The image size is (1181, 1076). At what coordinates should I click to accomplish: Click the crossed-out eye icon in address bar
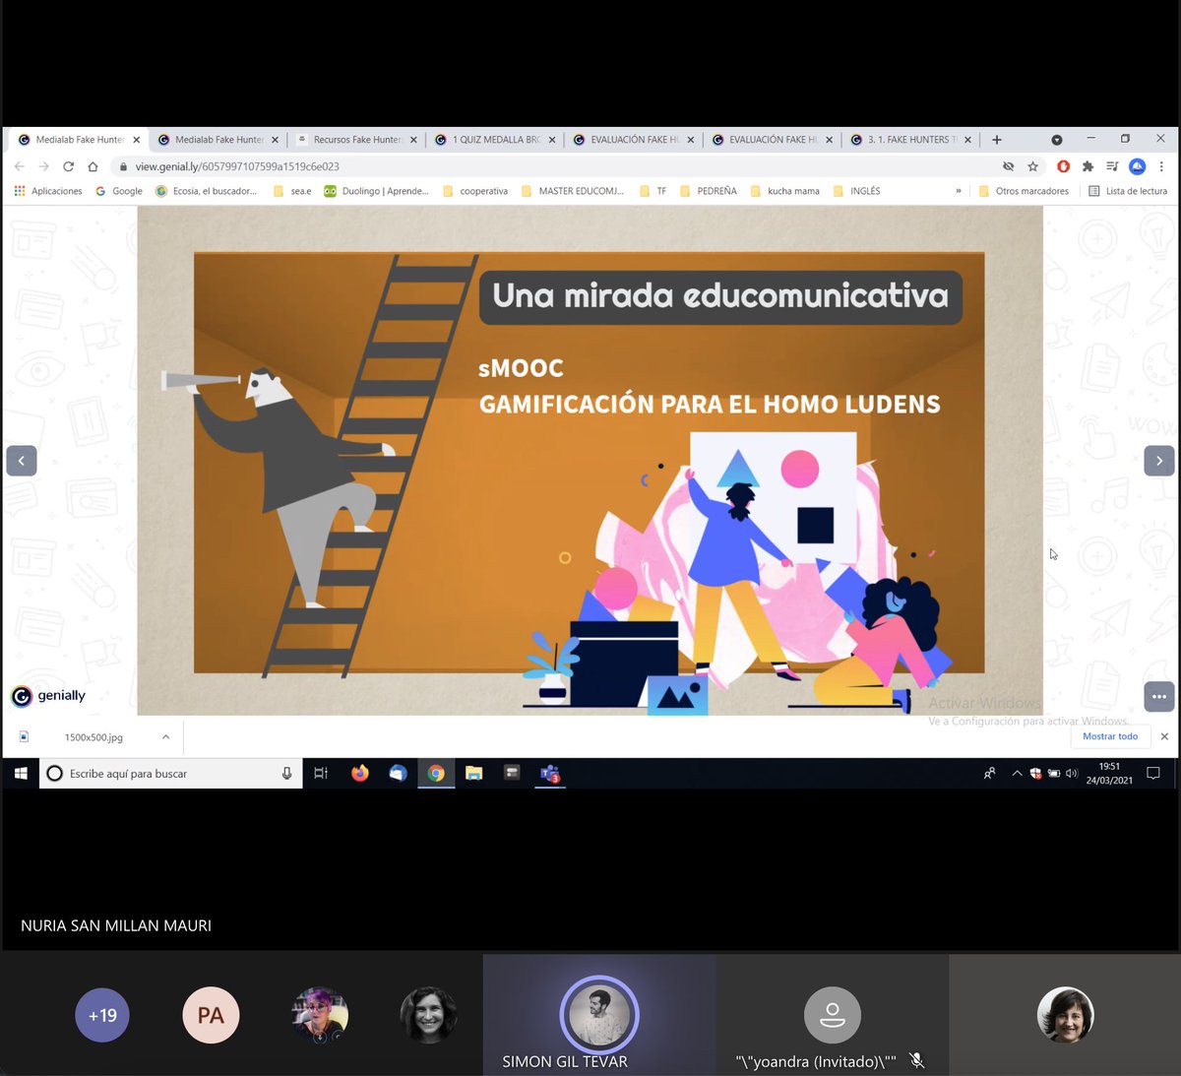point(1008,166)
